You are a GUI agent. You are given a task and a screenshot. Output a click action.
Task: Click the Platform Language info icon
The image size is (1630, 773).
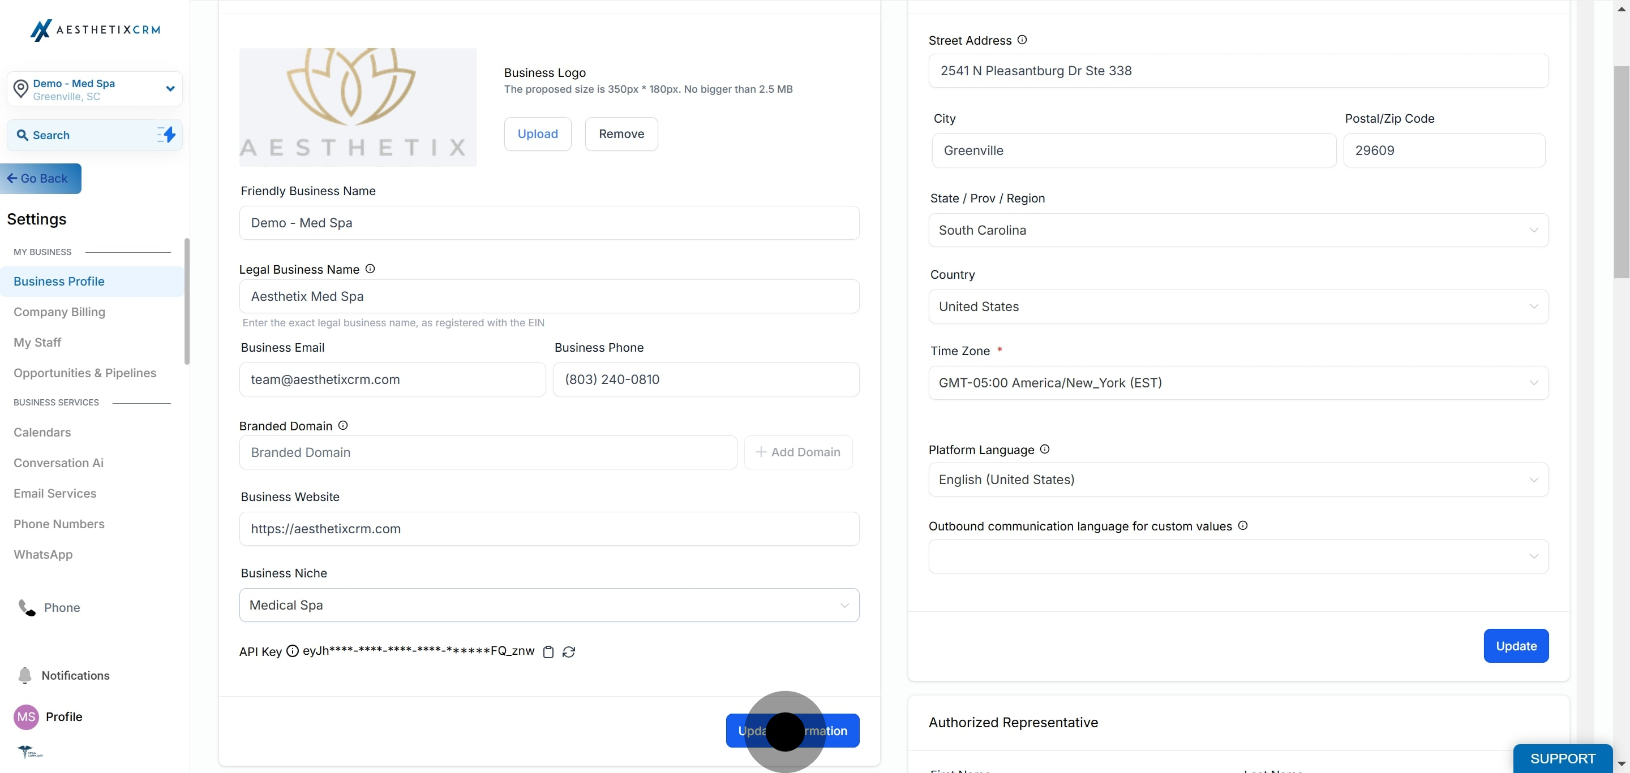click(x=1044, y=450)
